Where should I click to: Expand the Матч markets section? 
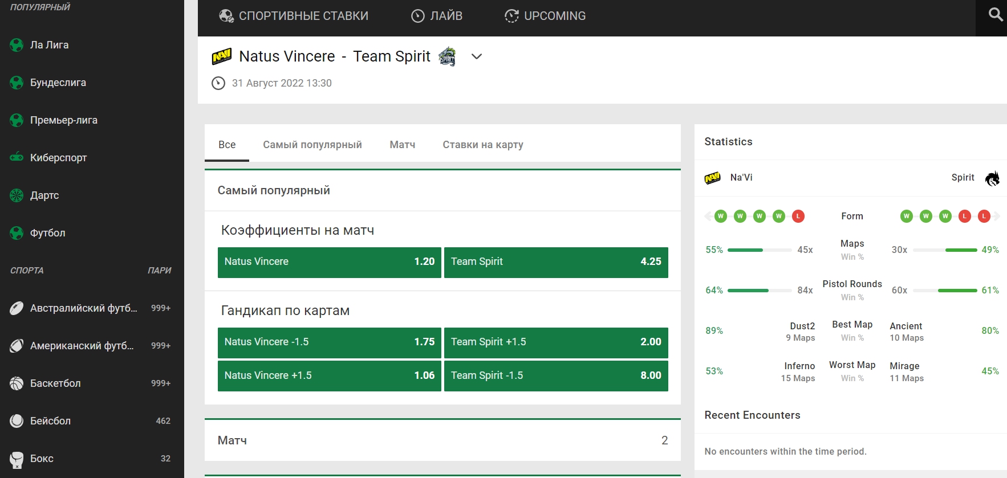point(442,440)
